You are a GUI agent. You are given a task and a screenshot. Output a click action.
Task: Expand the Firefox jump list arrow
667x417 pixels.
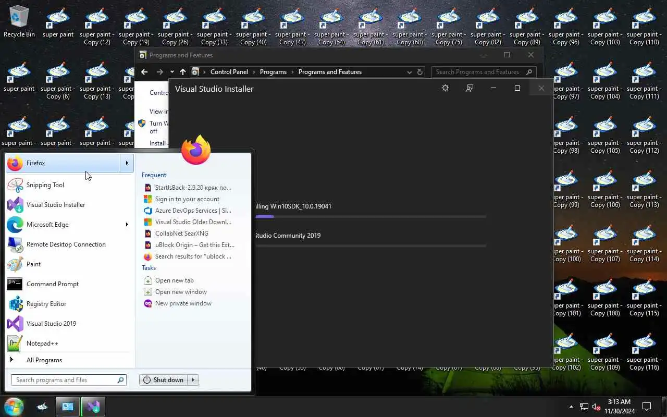pos(127,163)
